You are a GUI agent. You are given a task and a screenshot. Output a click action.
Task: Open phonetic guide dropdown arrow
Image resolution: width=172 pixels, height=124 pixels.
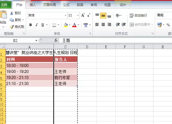pyautogui.click(x=90, y=25)
